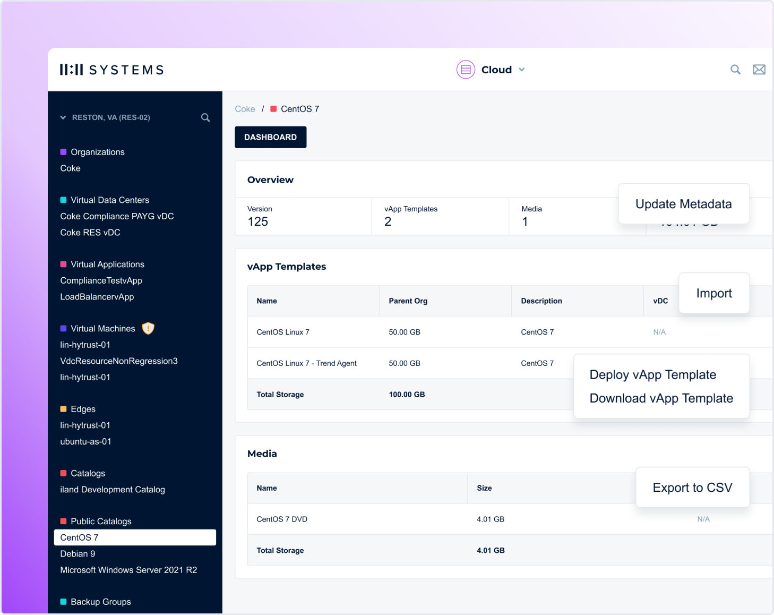Click Export to CSV

coord(692,488)
